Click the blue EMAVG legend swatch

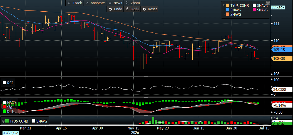coord(228,10)
